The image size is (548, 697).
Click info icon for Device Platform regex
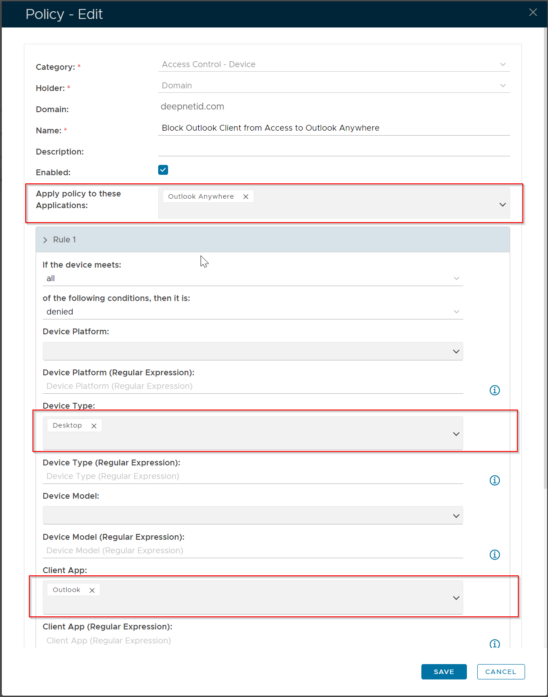[494, 390]
